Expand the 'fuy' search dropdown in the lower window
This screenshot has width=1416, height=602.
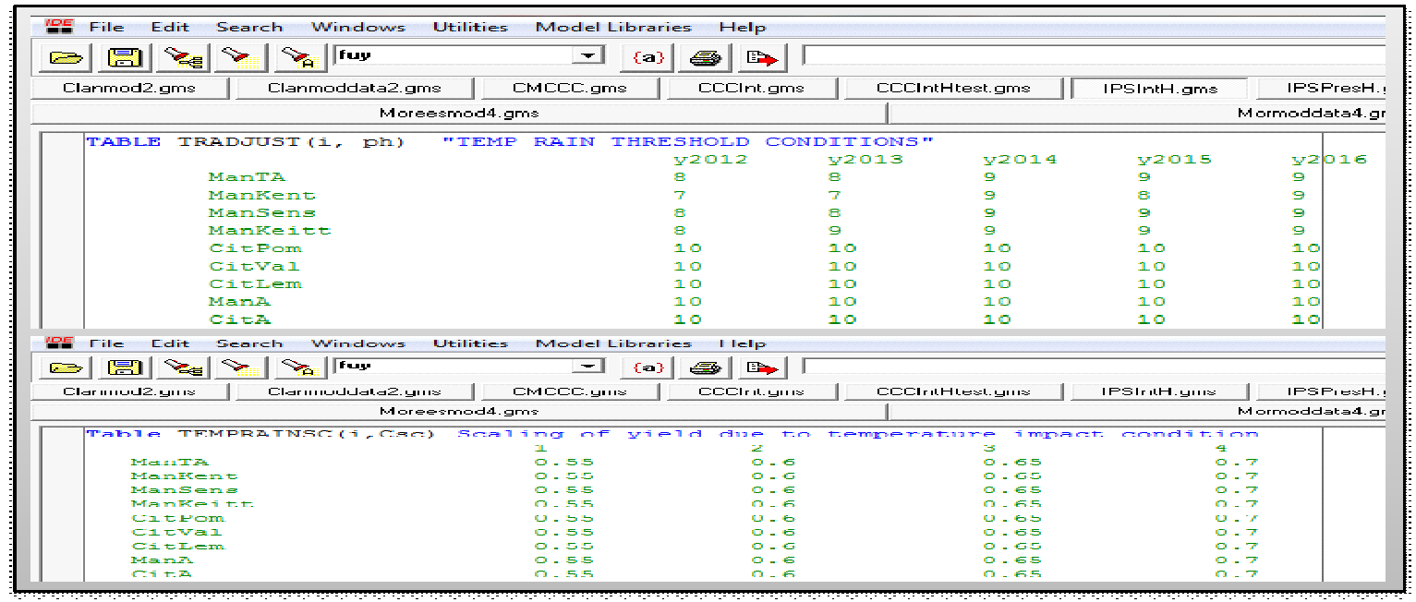tap(587, 367)
